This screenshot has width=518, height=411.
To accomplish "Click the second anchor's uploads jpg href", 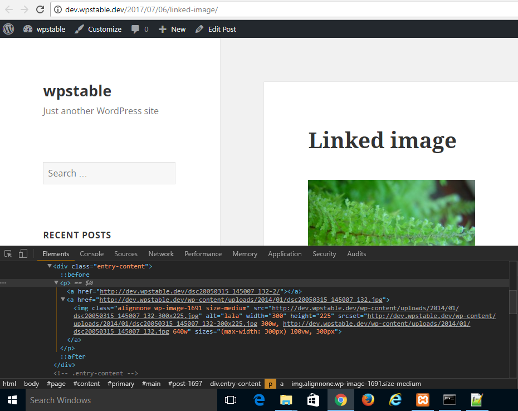I will pos(241,300).
